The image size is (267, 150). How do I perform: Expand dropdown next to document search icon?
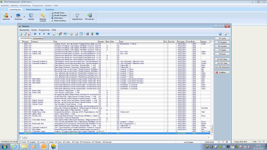(x=57, y=34)
